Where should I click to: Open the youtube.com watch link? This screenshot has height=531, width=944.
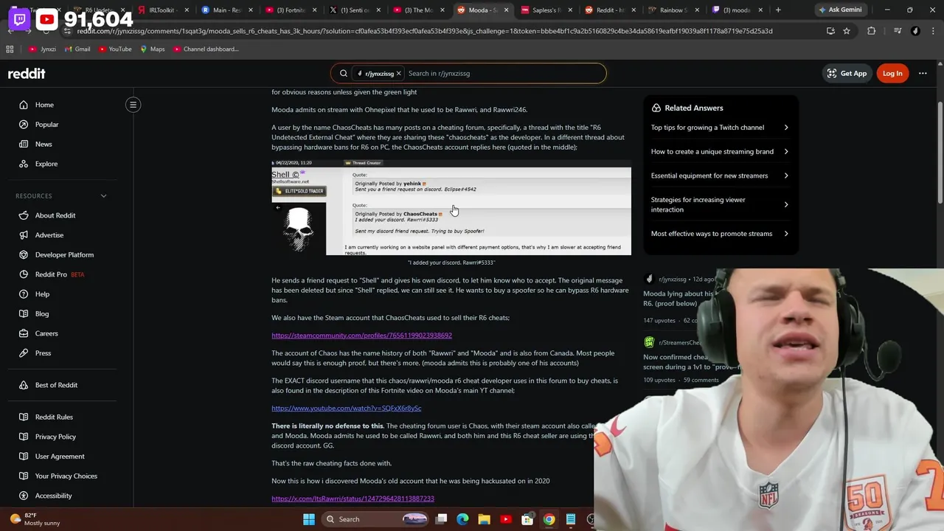point(346,408)
